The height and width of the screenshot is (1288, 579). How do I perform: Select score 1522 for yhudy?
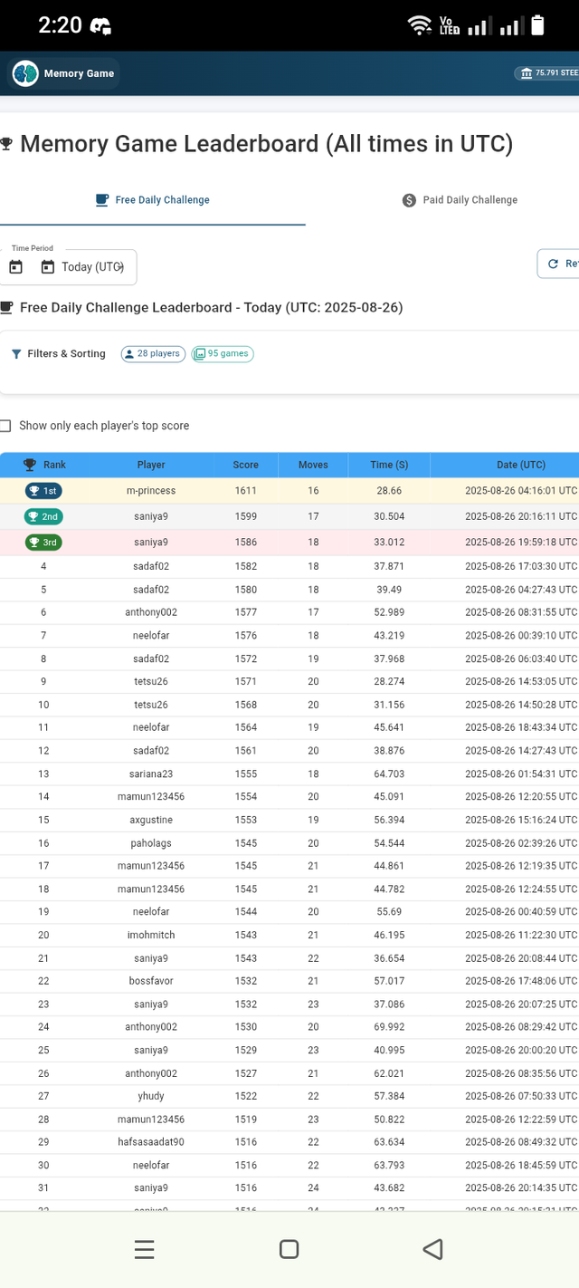pos(245,1096)
